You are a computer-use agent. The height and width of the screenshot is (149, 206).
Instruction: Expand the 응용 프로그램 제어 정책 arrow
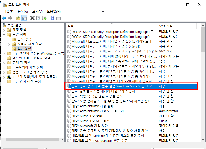(4, 73)
